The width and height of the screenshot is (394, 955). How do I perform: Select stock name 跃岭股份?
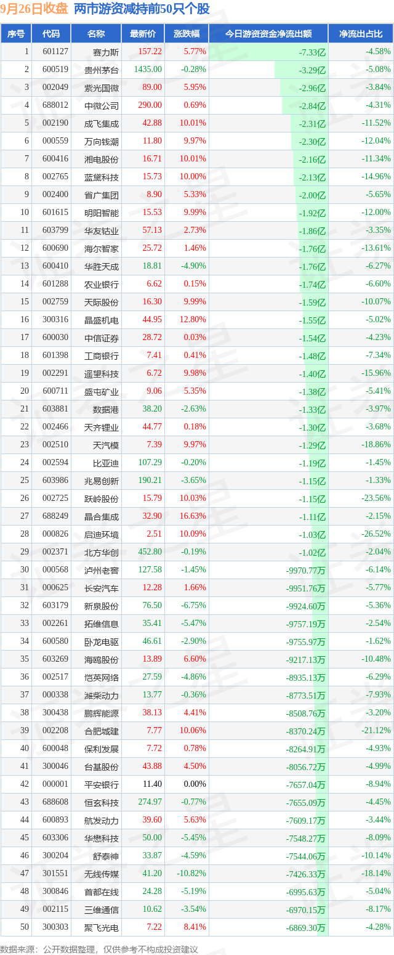coord(102,498)
